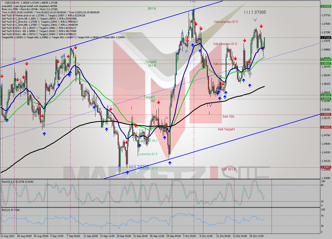Click '7 Sep 04:00' on the time axis

coord(73,236)
